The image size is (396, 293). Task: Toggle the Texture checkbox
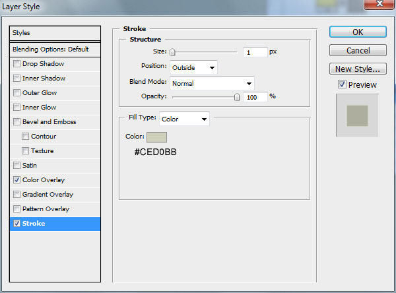pyautogui.click(x=25, y=151)
